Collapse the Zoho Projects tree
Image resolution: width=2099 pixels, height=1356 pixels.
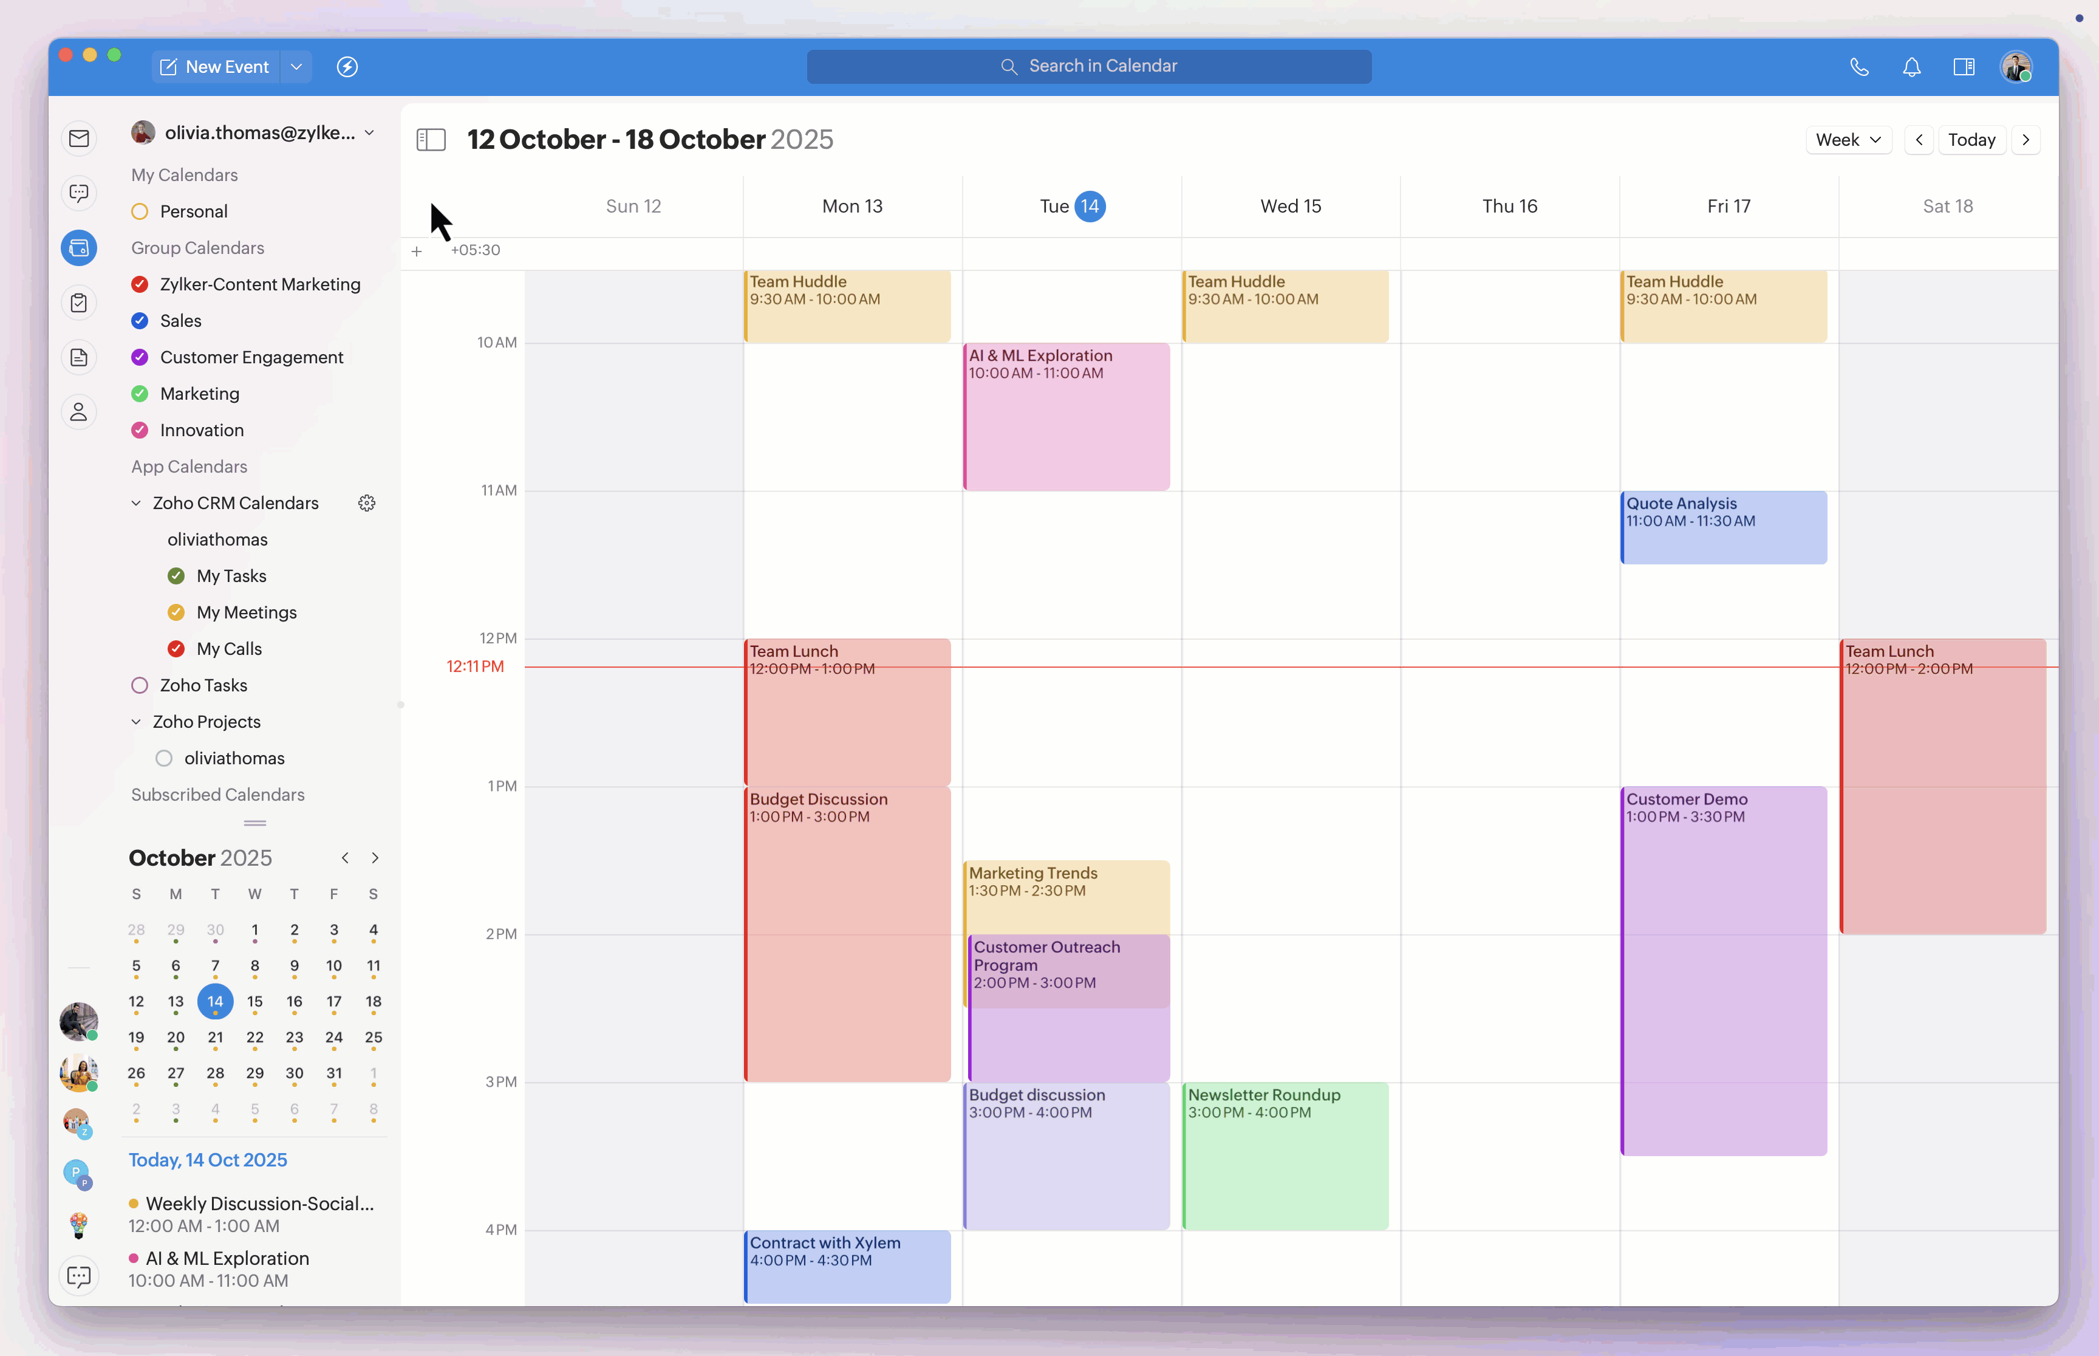coord(137,722)
